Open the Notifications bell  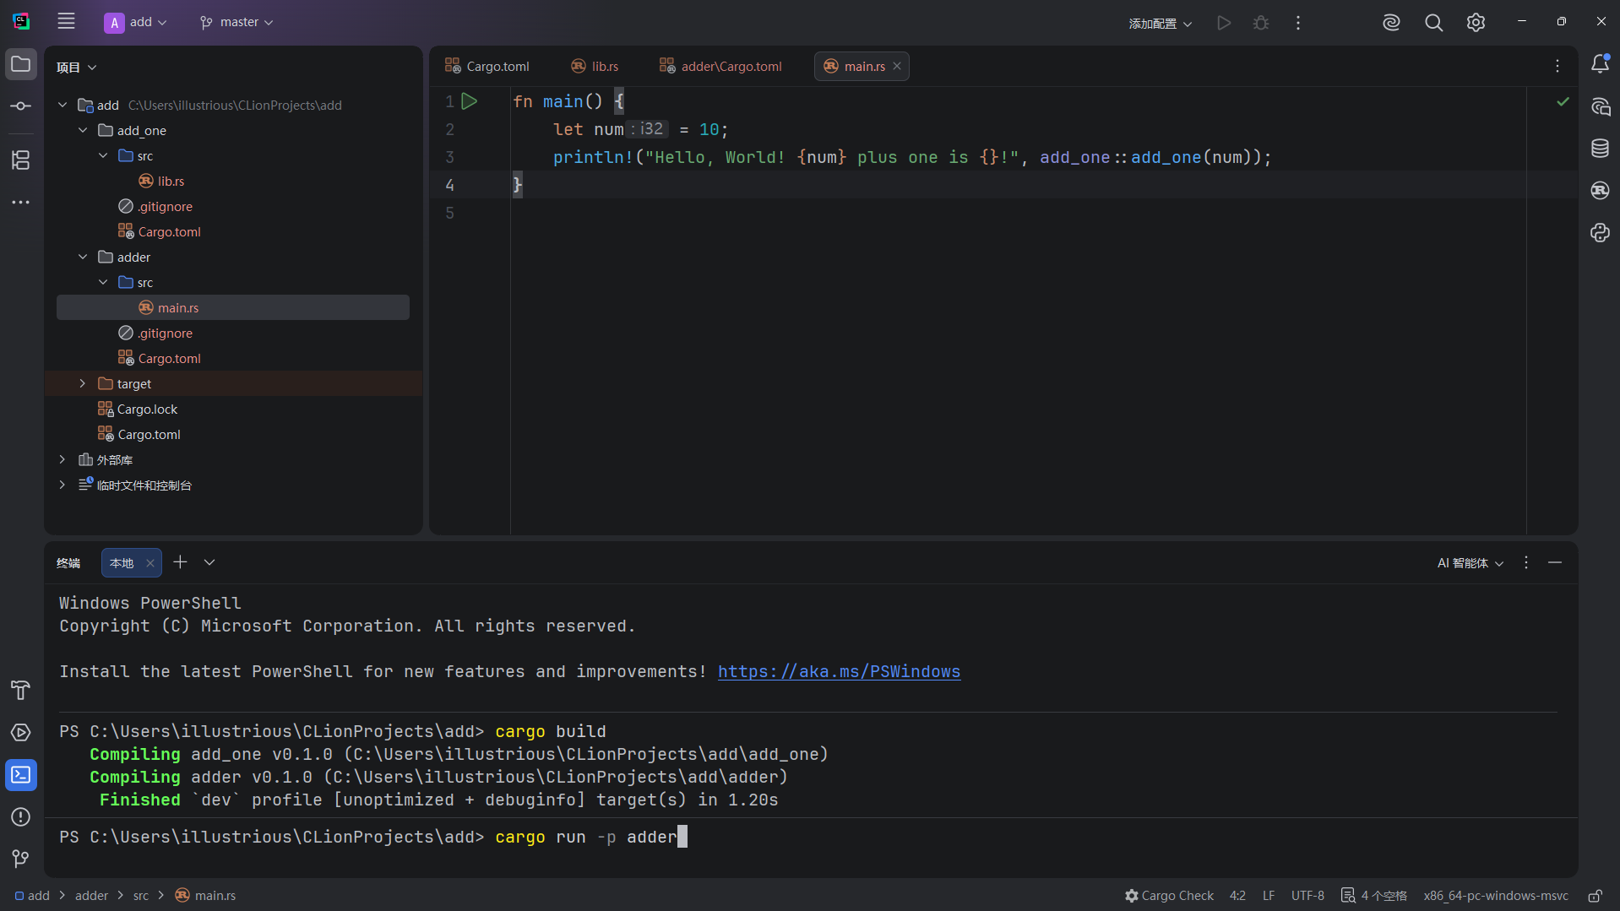click(1600, 64)
